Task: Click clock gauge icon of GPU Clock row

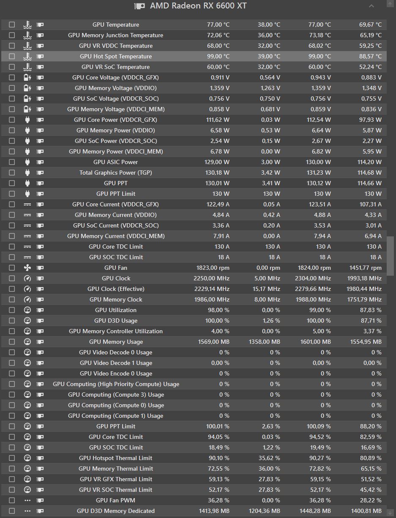Action: point(27,278)
